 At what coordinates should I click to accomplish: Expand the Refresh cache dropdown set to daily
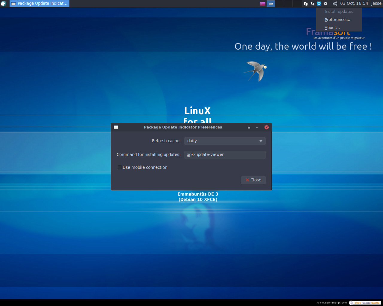pos(225,141)
